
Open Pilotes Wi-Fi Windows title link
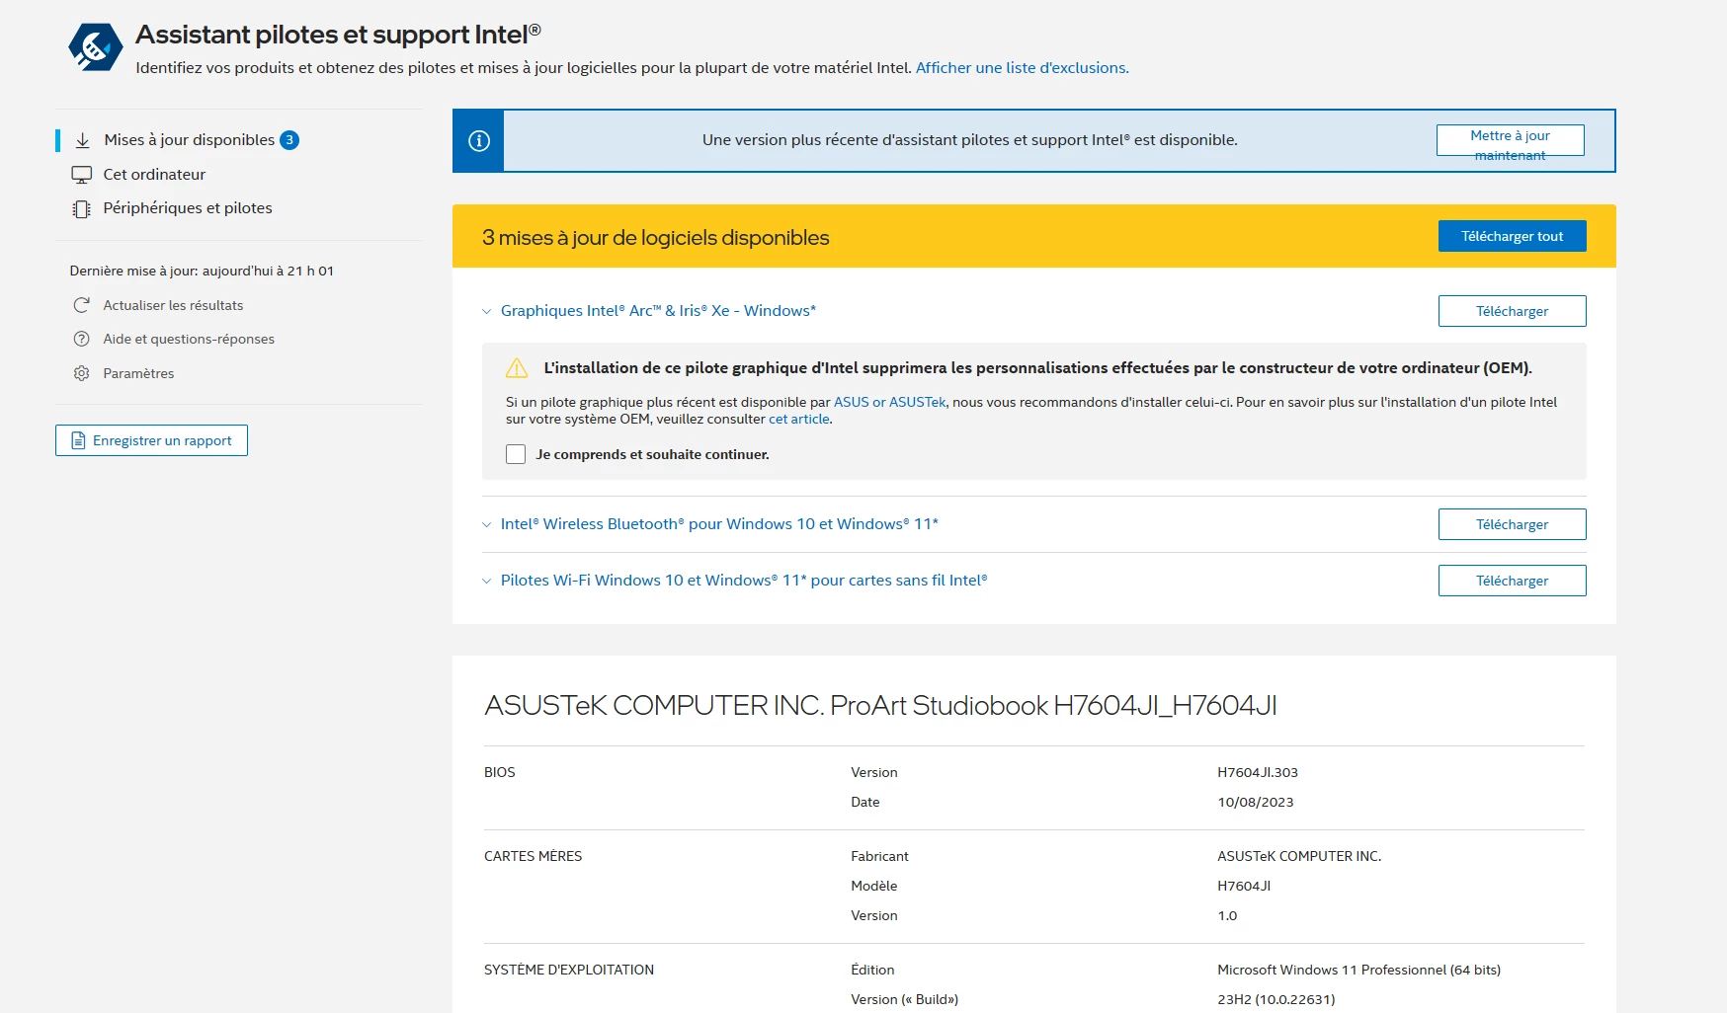tap(744, 581)
